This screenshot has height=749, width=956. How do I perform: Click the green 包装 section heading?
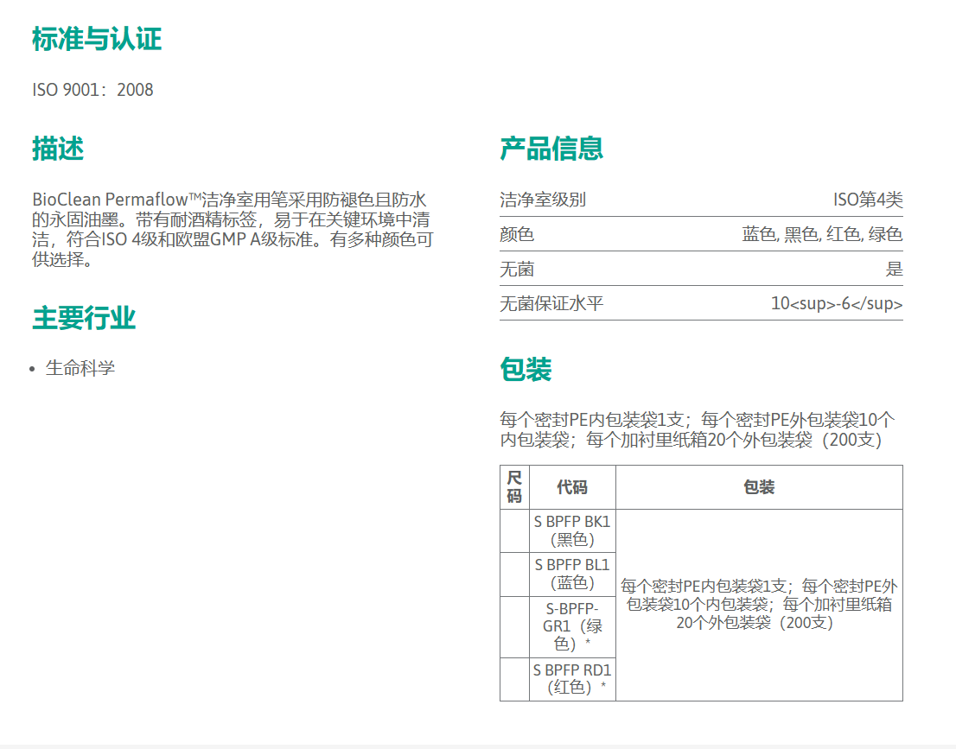pyautogui.click(x=526, y=370)
